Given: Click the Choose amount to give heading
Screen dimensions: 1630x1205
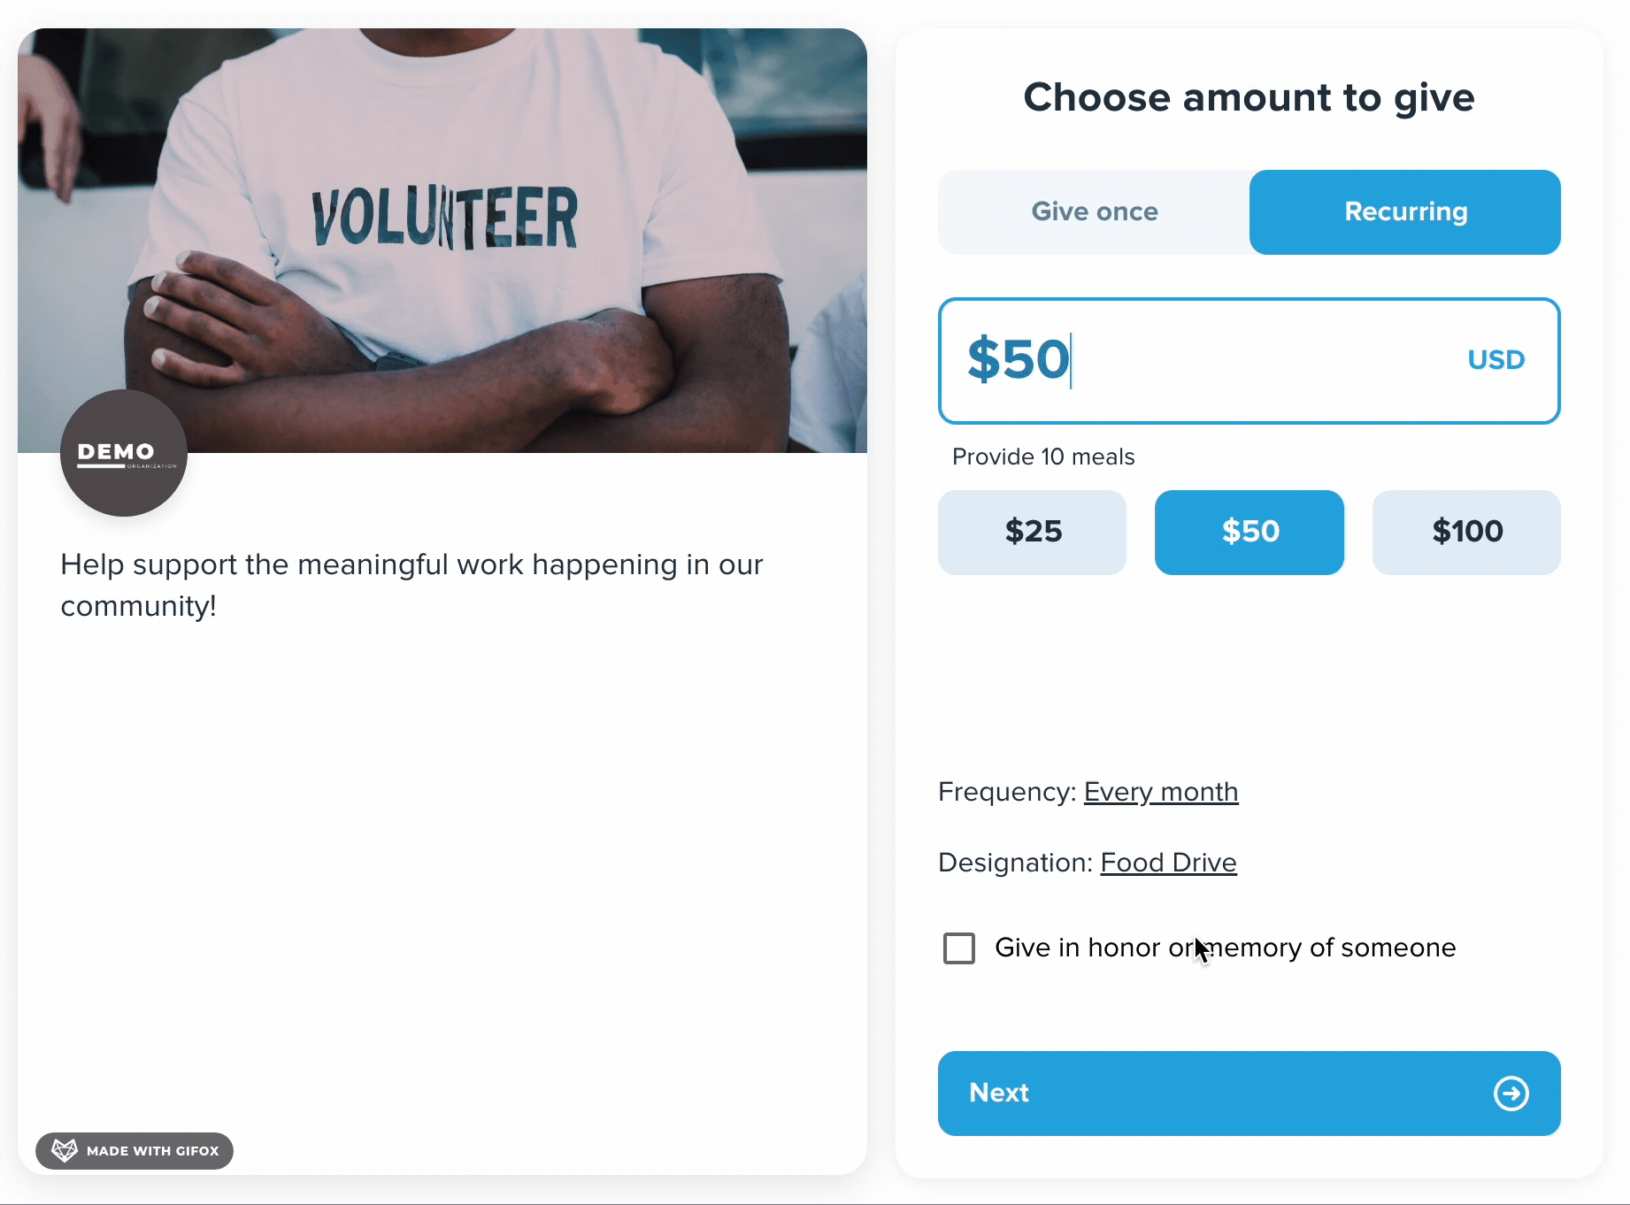Looking at the screenshot, I should pos(1249,97).
